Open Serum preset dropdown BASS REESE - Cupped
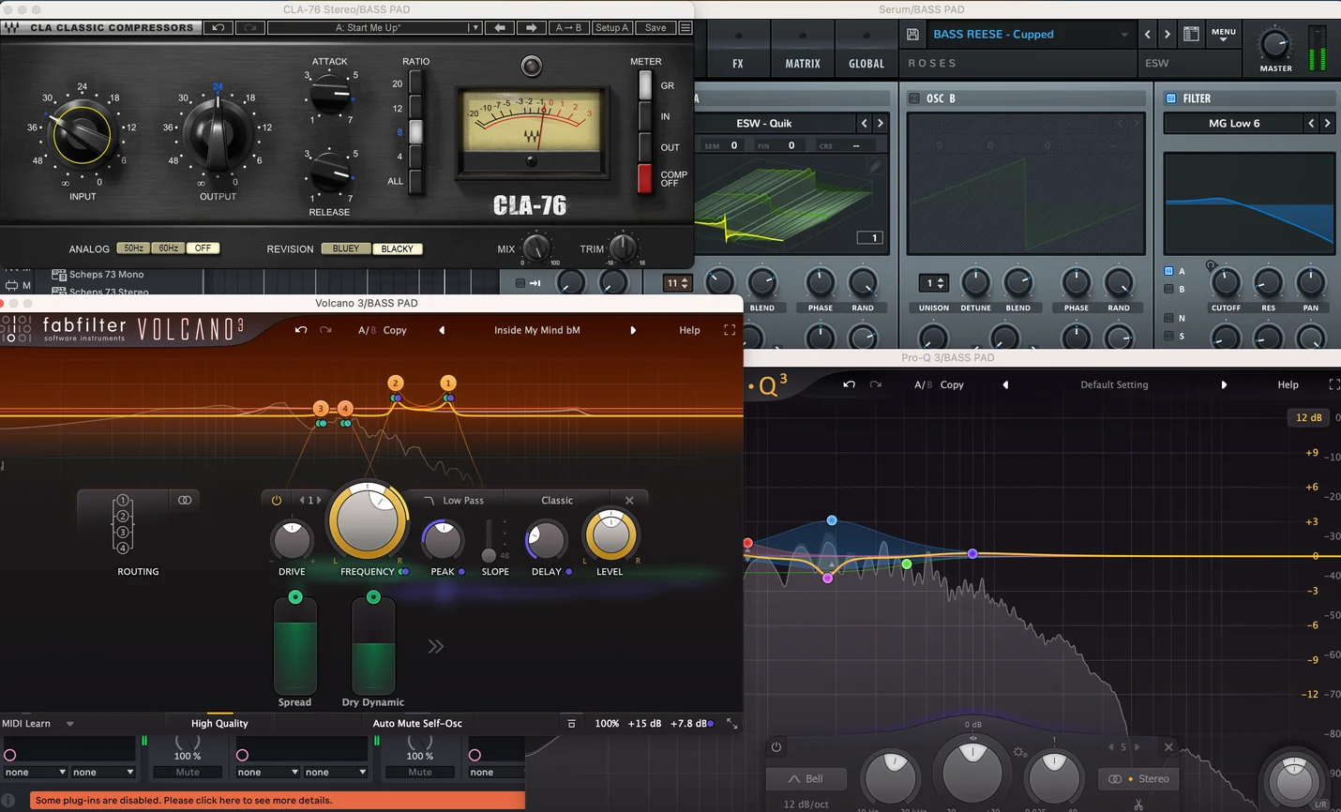The image size is (1341, 812). 1030,35
